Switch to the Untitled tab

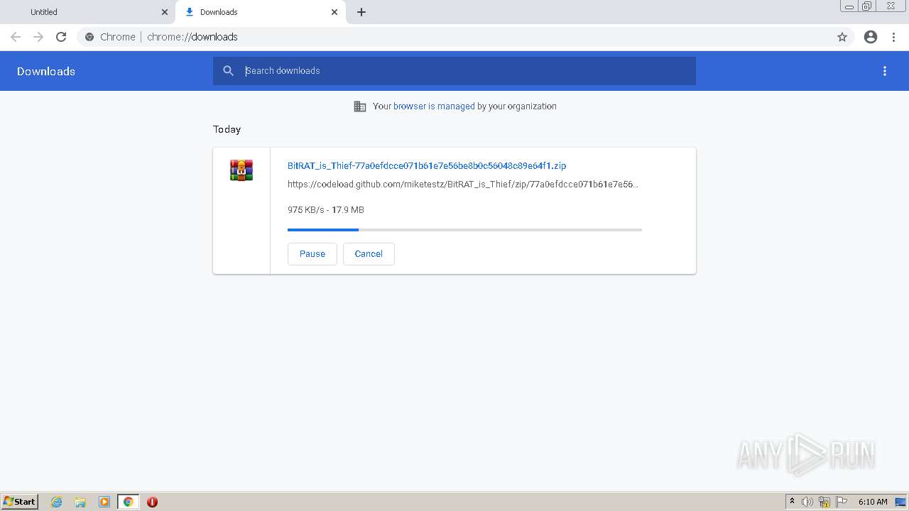[88, 12]
